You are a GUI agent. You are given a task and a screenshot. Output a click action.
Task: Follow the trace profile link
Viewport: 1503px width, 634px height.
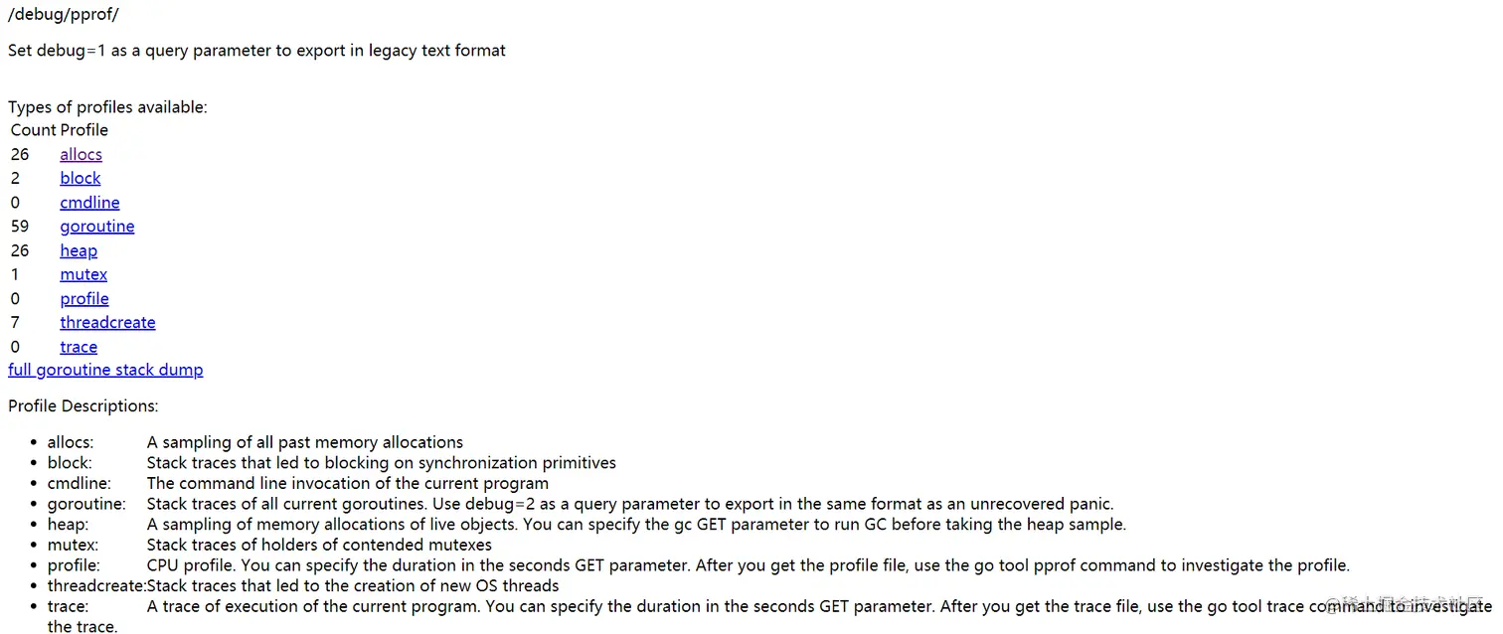(79, 347)
